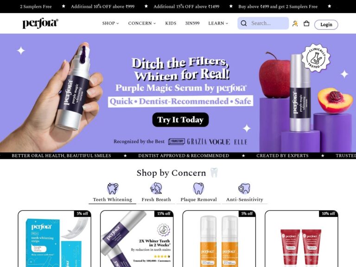This screenshot has width=356, height=267.
Task: Select the Anti-Sensitivity shield tooth icon
Action: click(244, 188)
